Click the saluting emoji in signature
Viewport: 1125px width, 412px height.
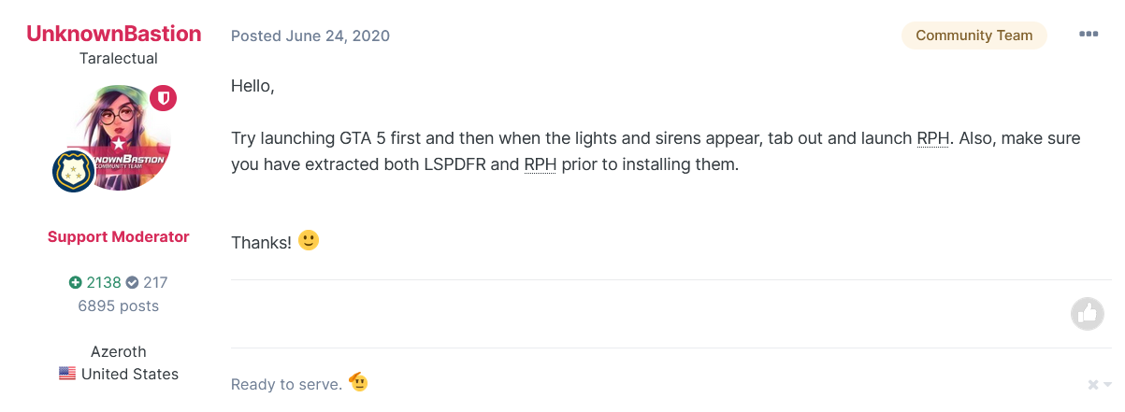[x=357, y=383]
